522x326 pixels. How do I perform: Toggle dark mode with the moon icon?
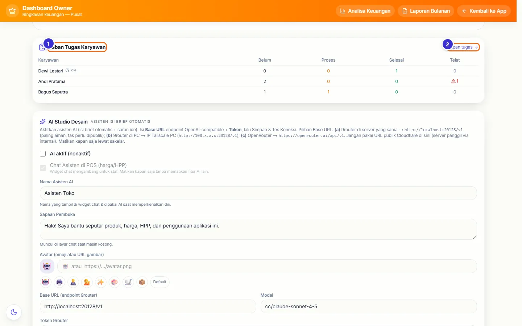[x=14, y=312]
